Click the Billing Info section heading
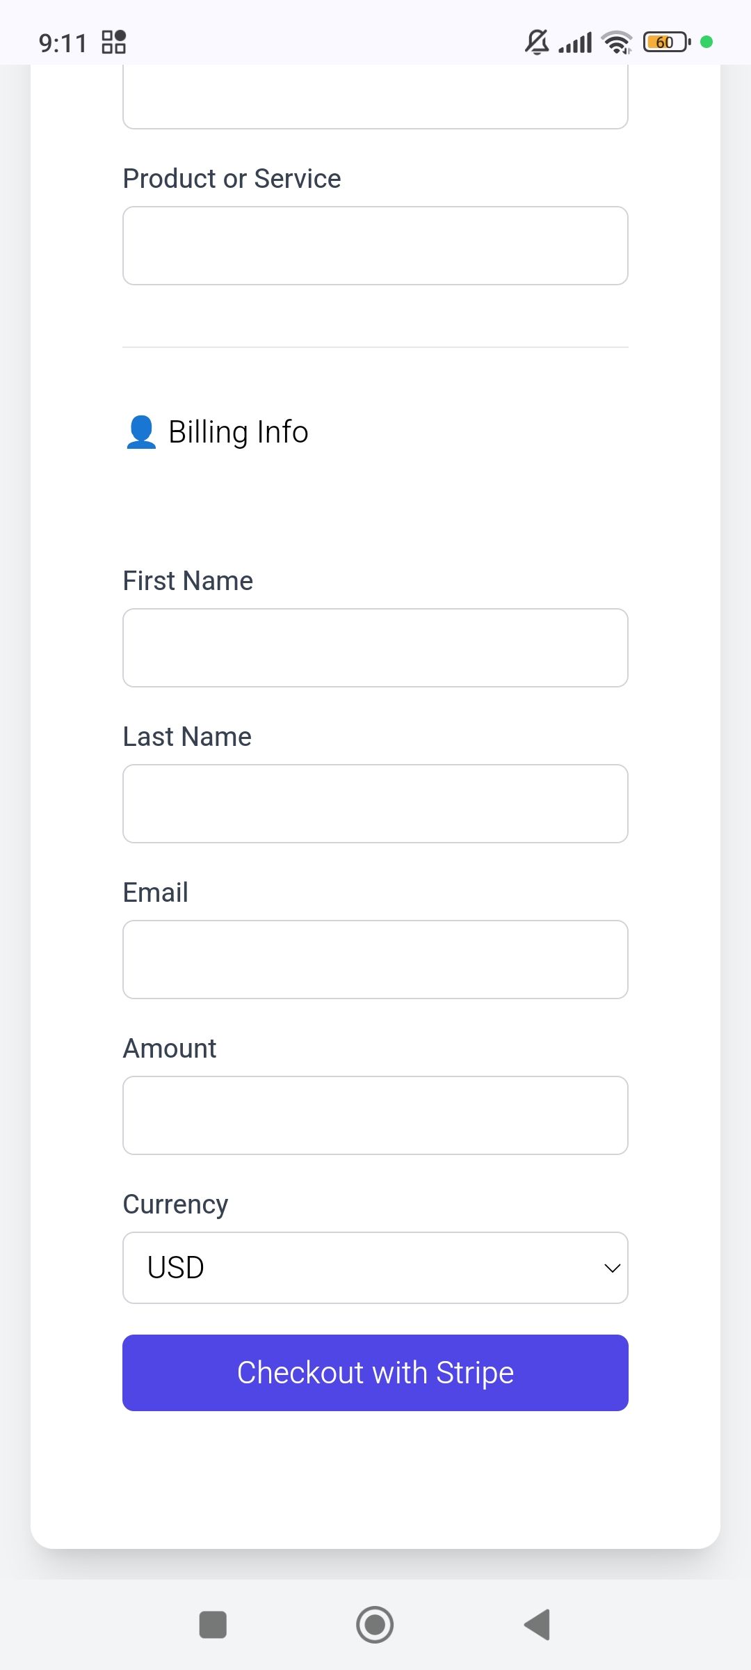 coord(238,432)
